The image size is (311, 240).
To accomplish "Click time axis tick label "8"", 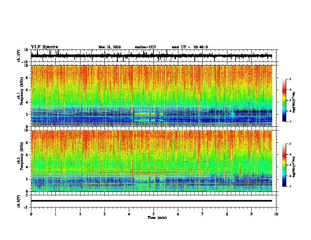I will tap(227, 214).
